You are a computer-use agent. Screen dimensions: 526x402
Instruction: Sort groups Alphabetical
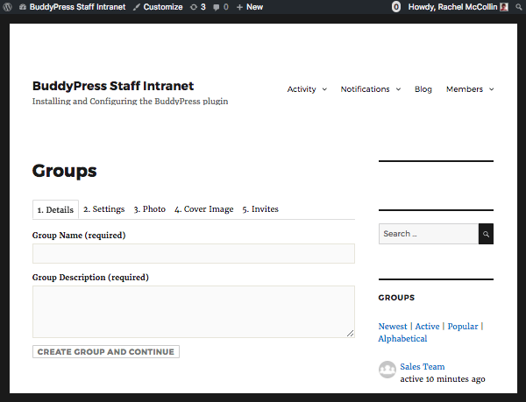(x=402, y=339)
